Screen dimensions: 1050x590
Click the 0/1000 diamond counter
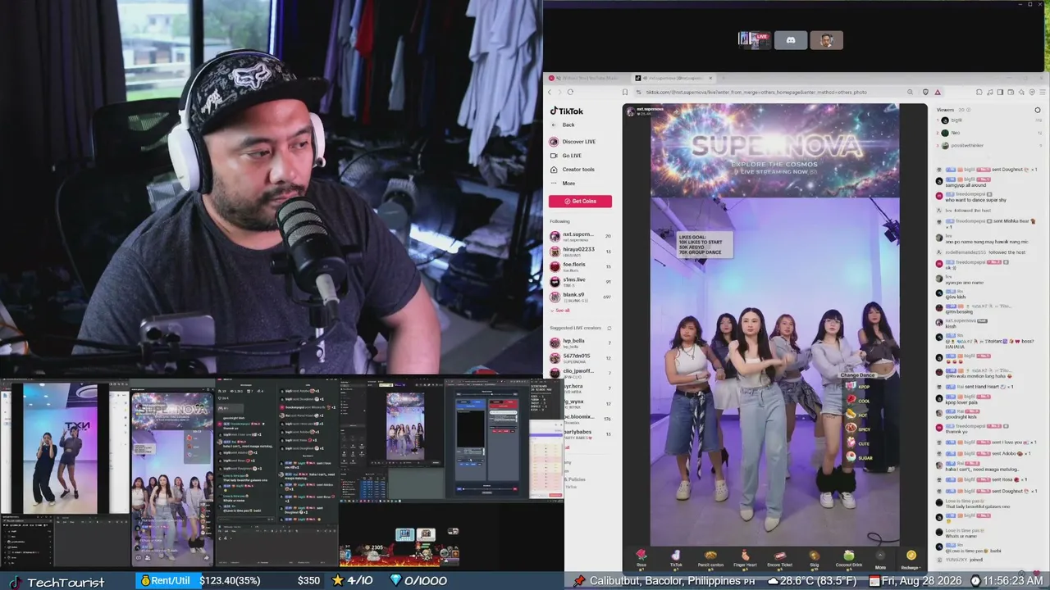pos(418,581)
